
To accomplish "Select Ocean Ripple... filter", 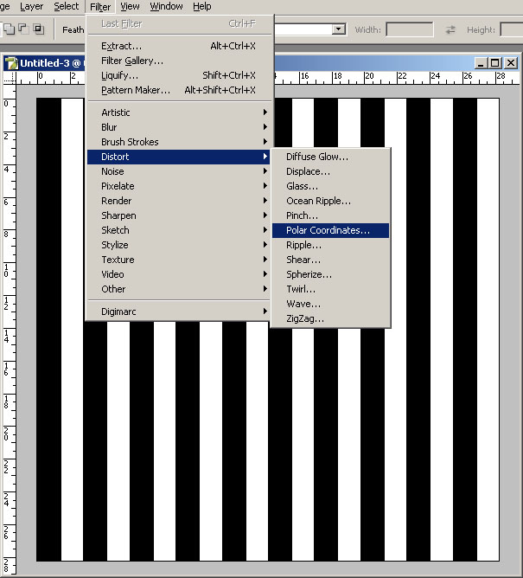I will click(330, 201).
